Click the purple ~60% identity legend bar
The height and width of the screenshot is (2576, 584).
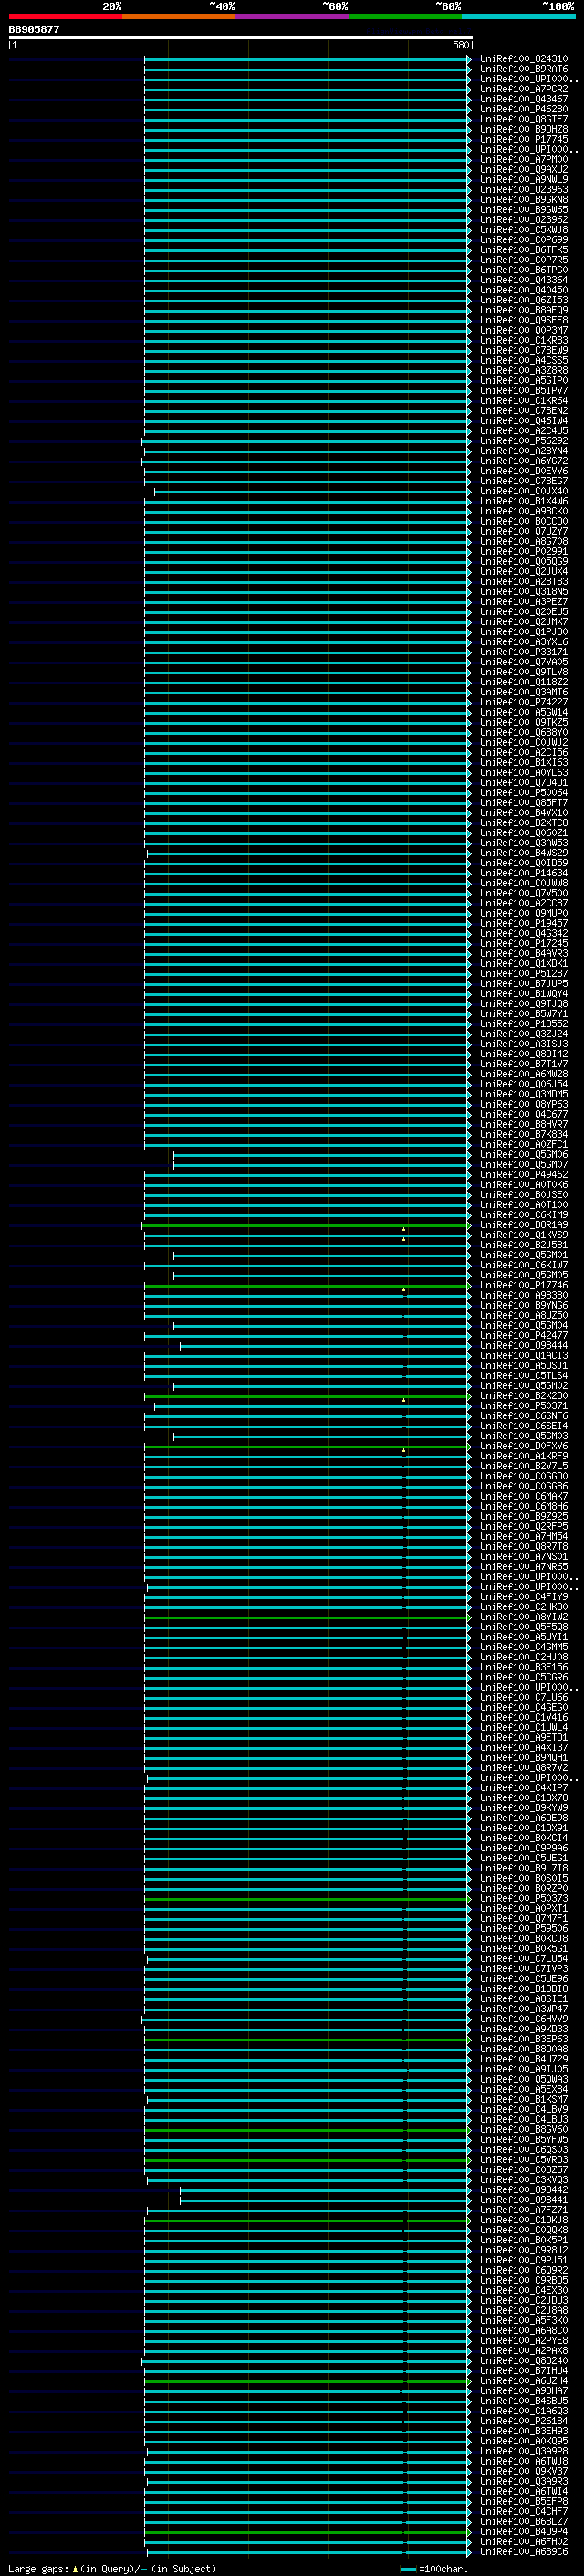coord(293,16)
